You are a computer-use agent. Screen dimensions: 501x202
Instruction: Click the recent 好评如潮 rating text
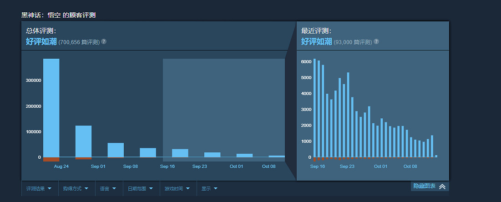(316, 41)
